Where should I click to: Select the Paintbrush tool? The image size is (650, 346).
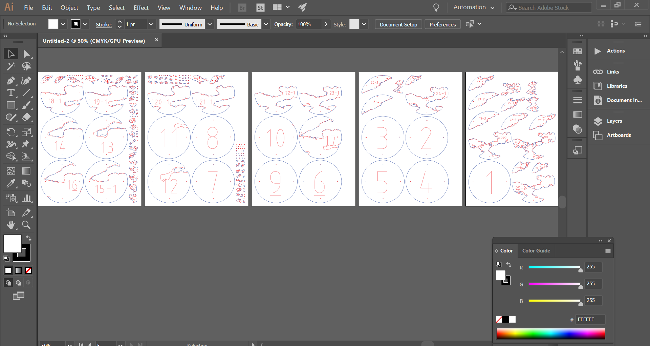click(26, 105)
